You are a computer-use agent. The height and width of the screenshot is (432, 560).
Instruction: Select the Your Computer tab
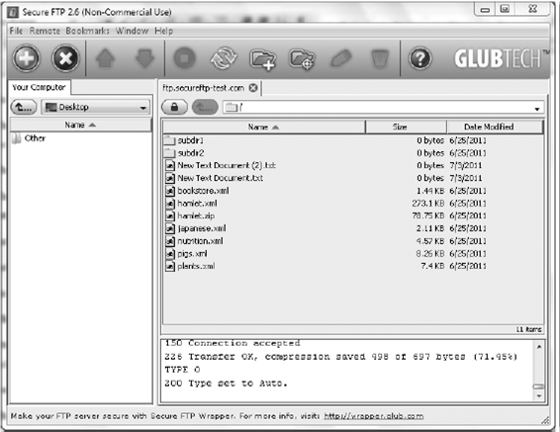click(39, 87)
